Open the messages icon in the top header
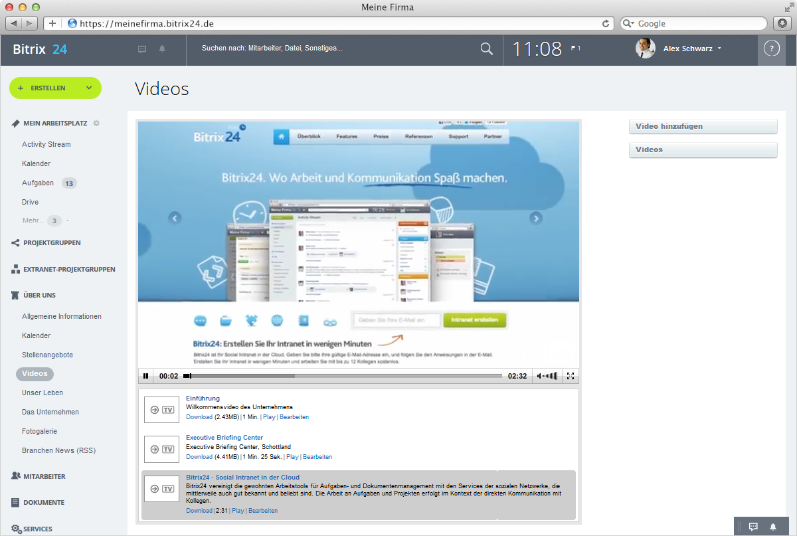 pos(142,49)
